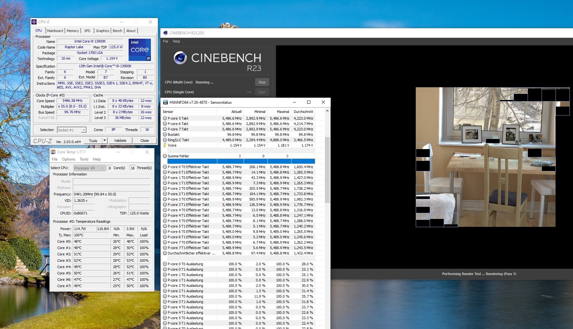This screenshot has width=573, height=329.
Task: Click the Core Voltage value 1.154 V
Action: click(112, 58)
